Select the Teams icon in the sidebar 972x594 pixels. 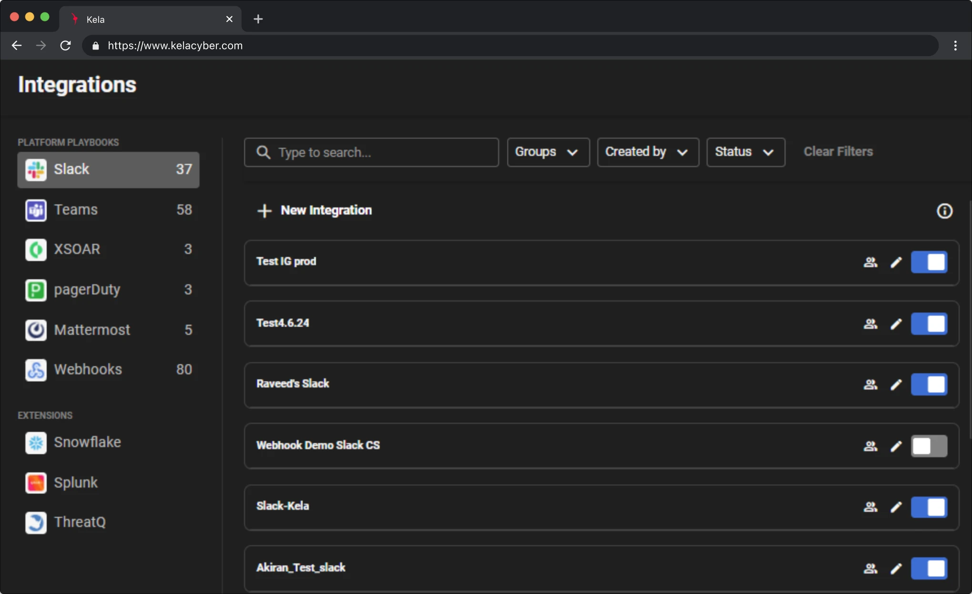[36, 210]
